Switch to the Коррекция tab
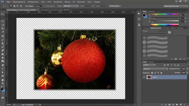 180,28
